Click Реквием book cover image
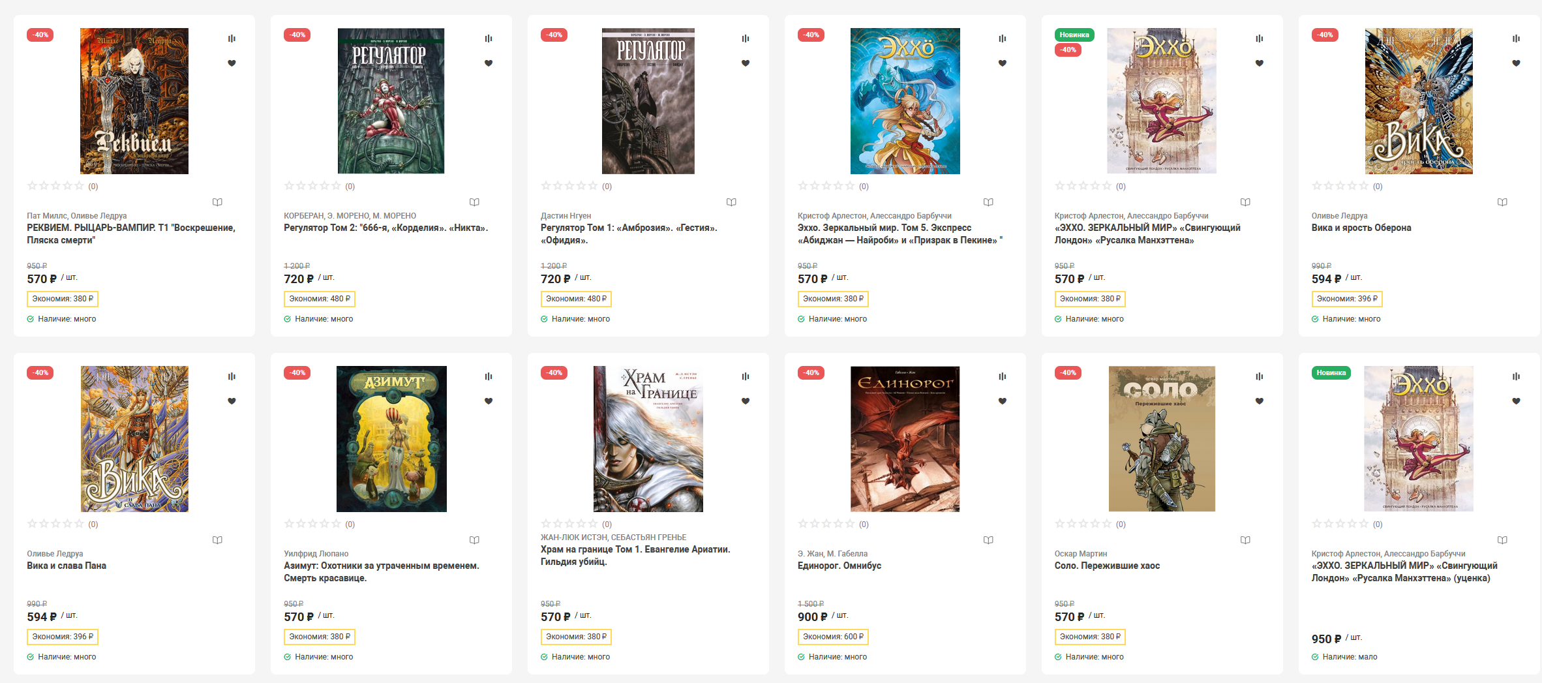This screenshot has height=683, width=1542. 134,101
